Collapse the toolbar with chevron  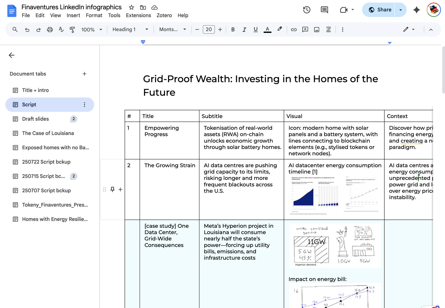[431, 30]
